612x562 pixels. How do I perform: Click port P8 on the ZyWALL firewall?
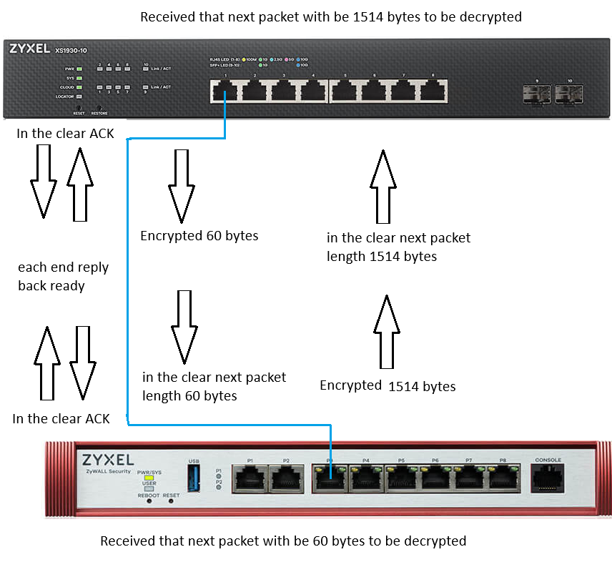[x=504, y=478]
